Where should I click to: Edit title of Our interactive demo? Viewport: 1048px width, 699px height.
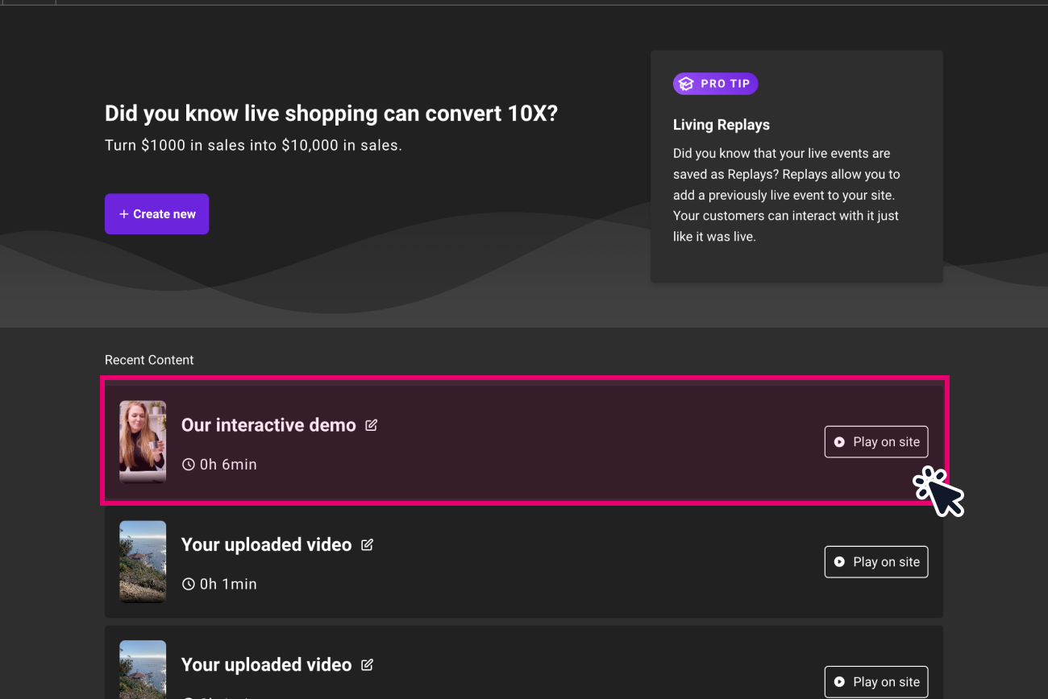coord(371,425)
